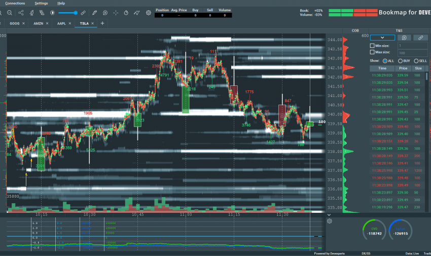Select the SELL radio button
The image size is (431, 256).
click(416, 61)
